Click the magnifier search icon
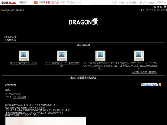The image size is (167, 125). coord(113,2)
